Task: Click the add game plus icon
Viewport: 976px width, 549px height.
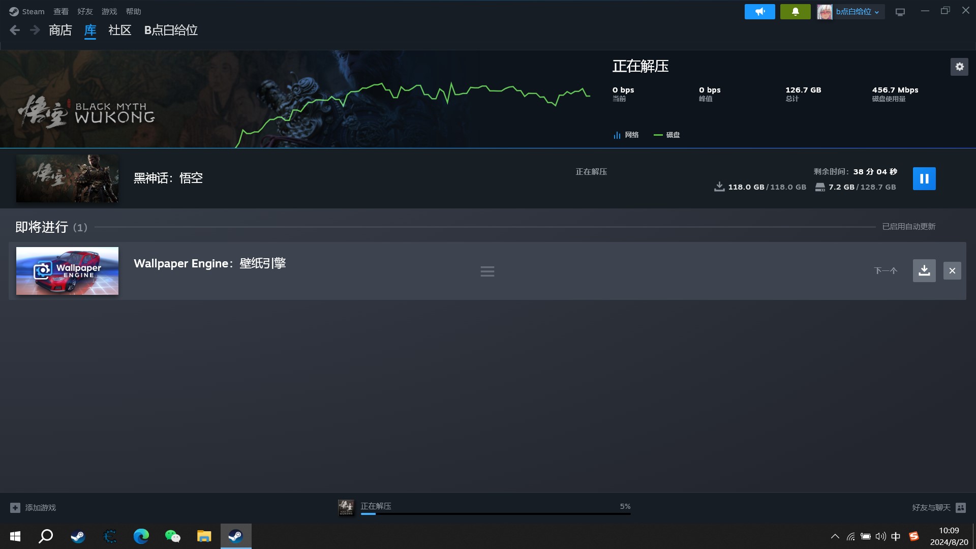Action: point(15,508)
